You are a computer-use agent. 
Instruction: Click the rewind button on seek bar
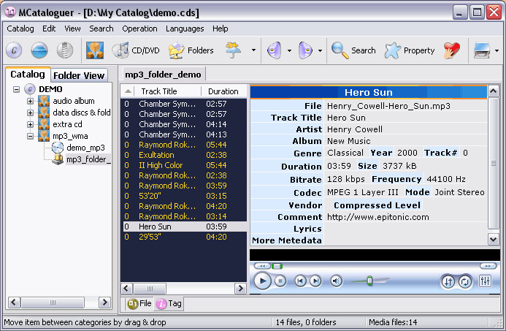click(262, 266)
